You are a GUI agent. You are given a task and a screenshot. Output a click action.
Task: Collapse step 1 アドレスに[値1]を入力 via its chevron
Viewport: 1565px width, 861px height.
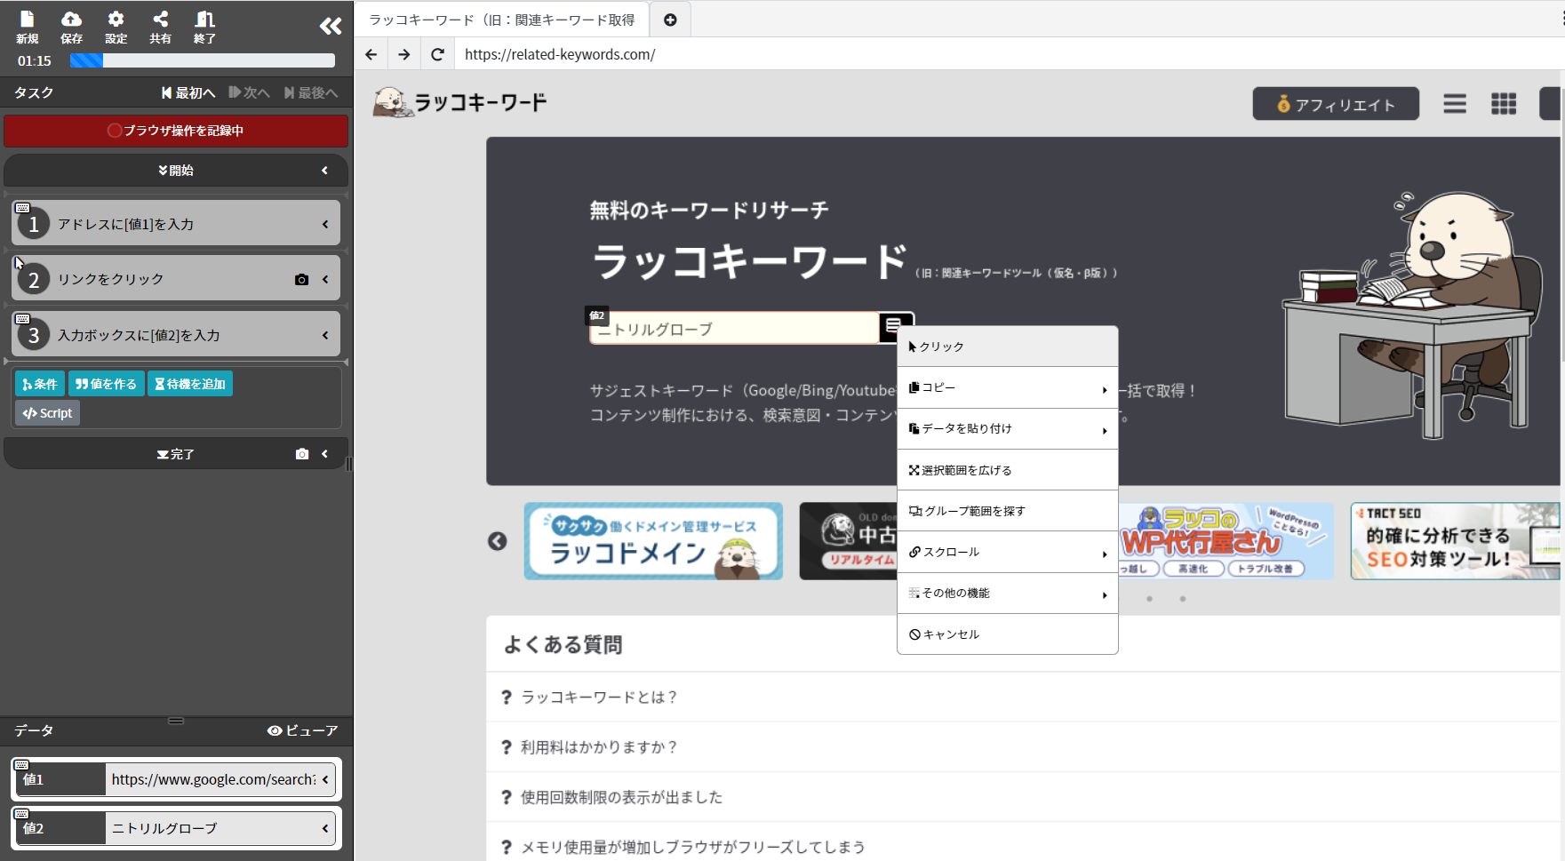(323, 224)
